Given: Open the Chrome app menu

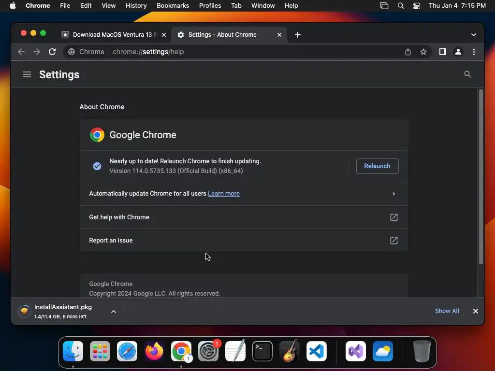Looking at the screenshot, I should tap(38, 6).
